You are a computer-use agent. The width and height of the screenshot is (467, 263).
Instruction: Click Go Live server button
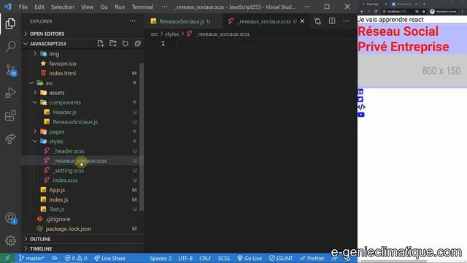pyautogui.click(x=250, y=258)
